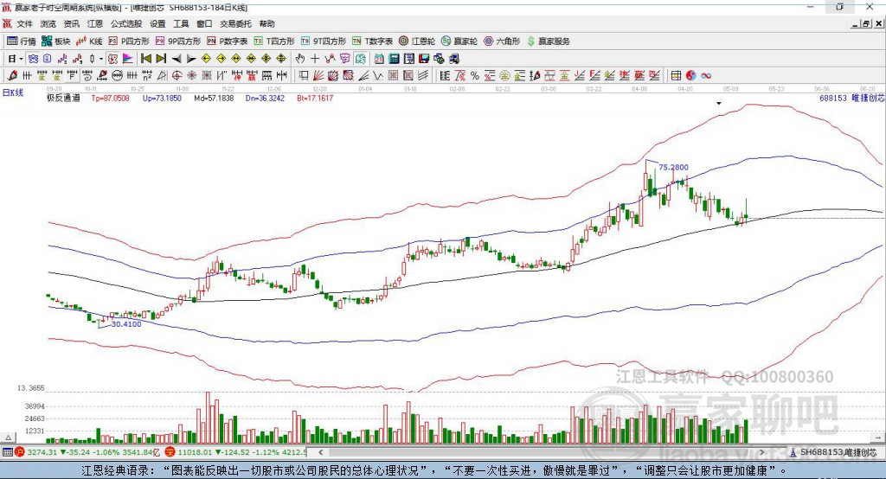Click the infinity symbol icon
886x479 pixels.
706,75
